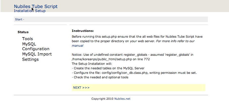Click the Status heading

coord(23,32)
